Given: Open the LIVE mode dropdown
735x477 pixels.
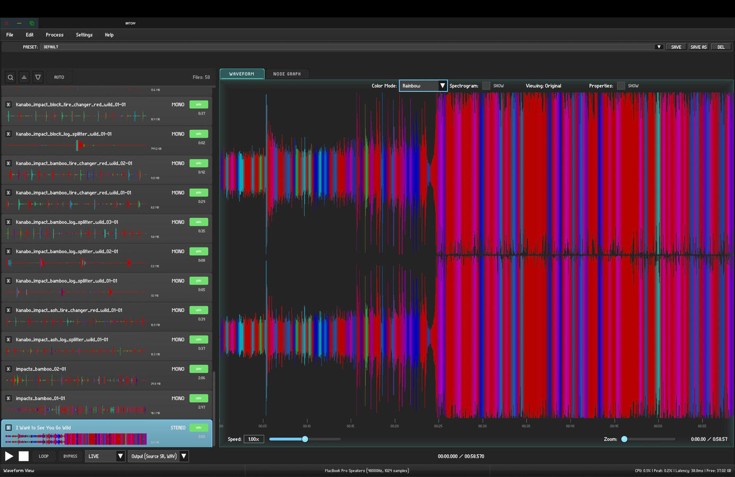Looking at the screenshot, I should click(x=105, y=456).
